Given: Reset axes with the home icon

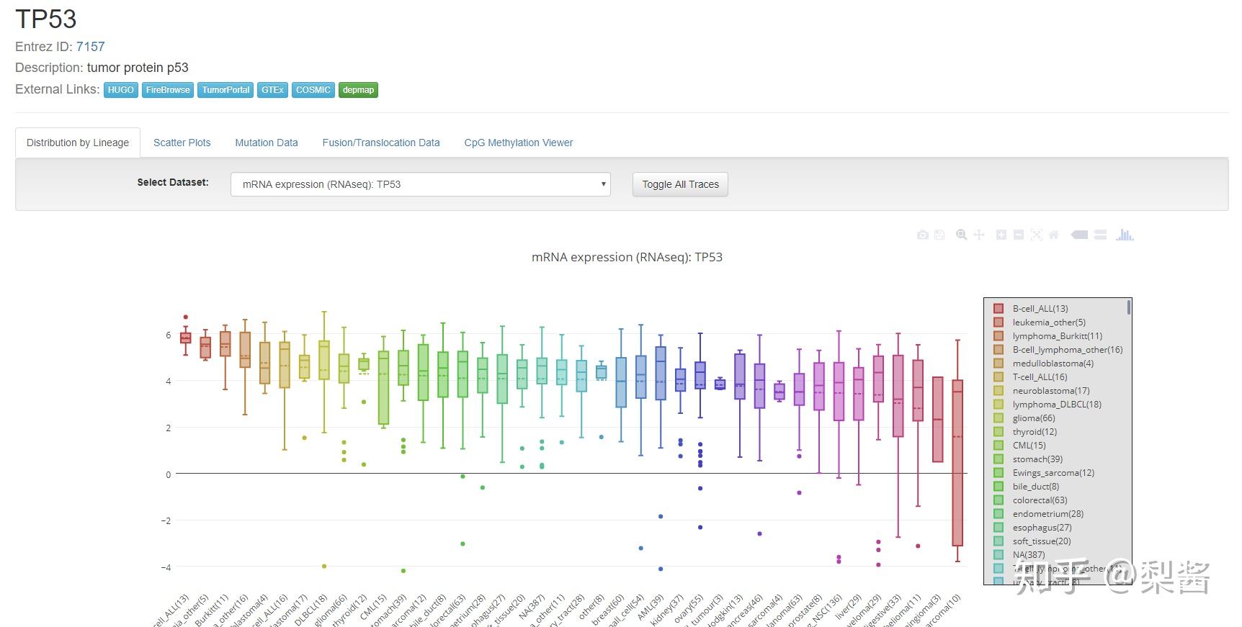Looking at the screenshot, I should click(x=1053, y=235).
